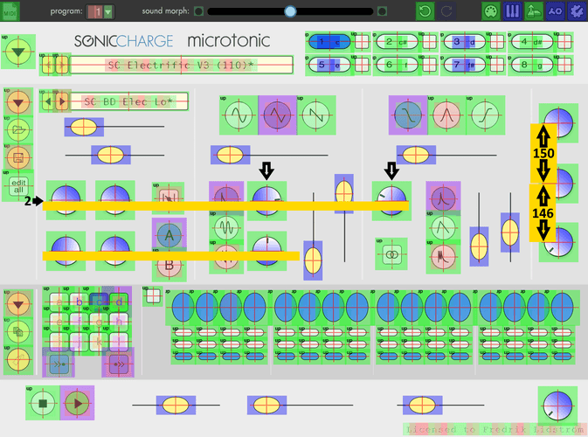The width and height of the screenshot is (588, 437).
Task: Click the small square left of step buttons
Action: click(x=153, y=296)
